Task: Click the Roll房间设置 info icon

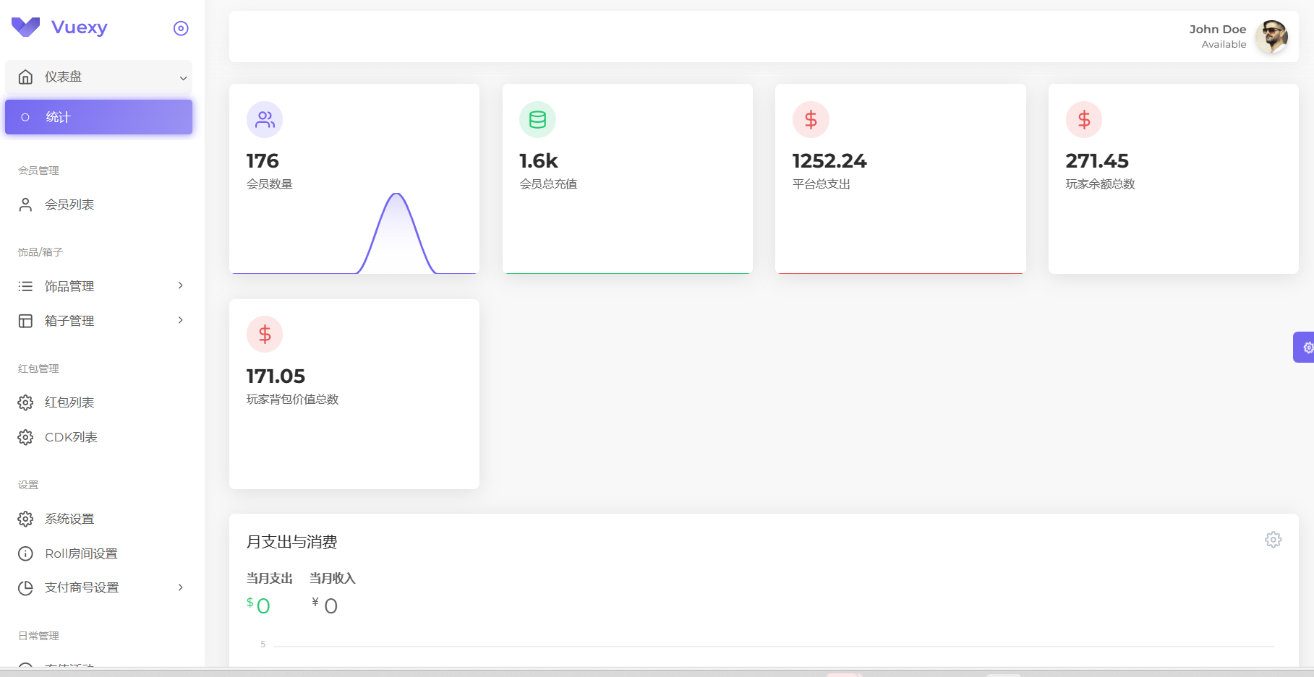Action: (25, 553)
